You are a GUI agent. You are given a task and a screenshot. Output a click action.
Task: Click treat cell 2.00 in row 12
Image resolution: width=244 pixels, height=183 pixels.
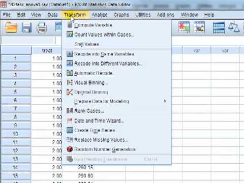coord(47,150)
